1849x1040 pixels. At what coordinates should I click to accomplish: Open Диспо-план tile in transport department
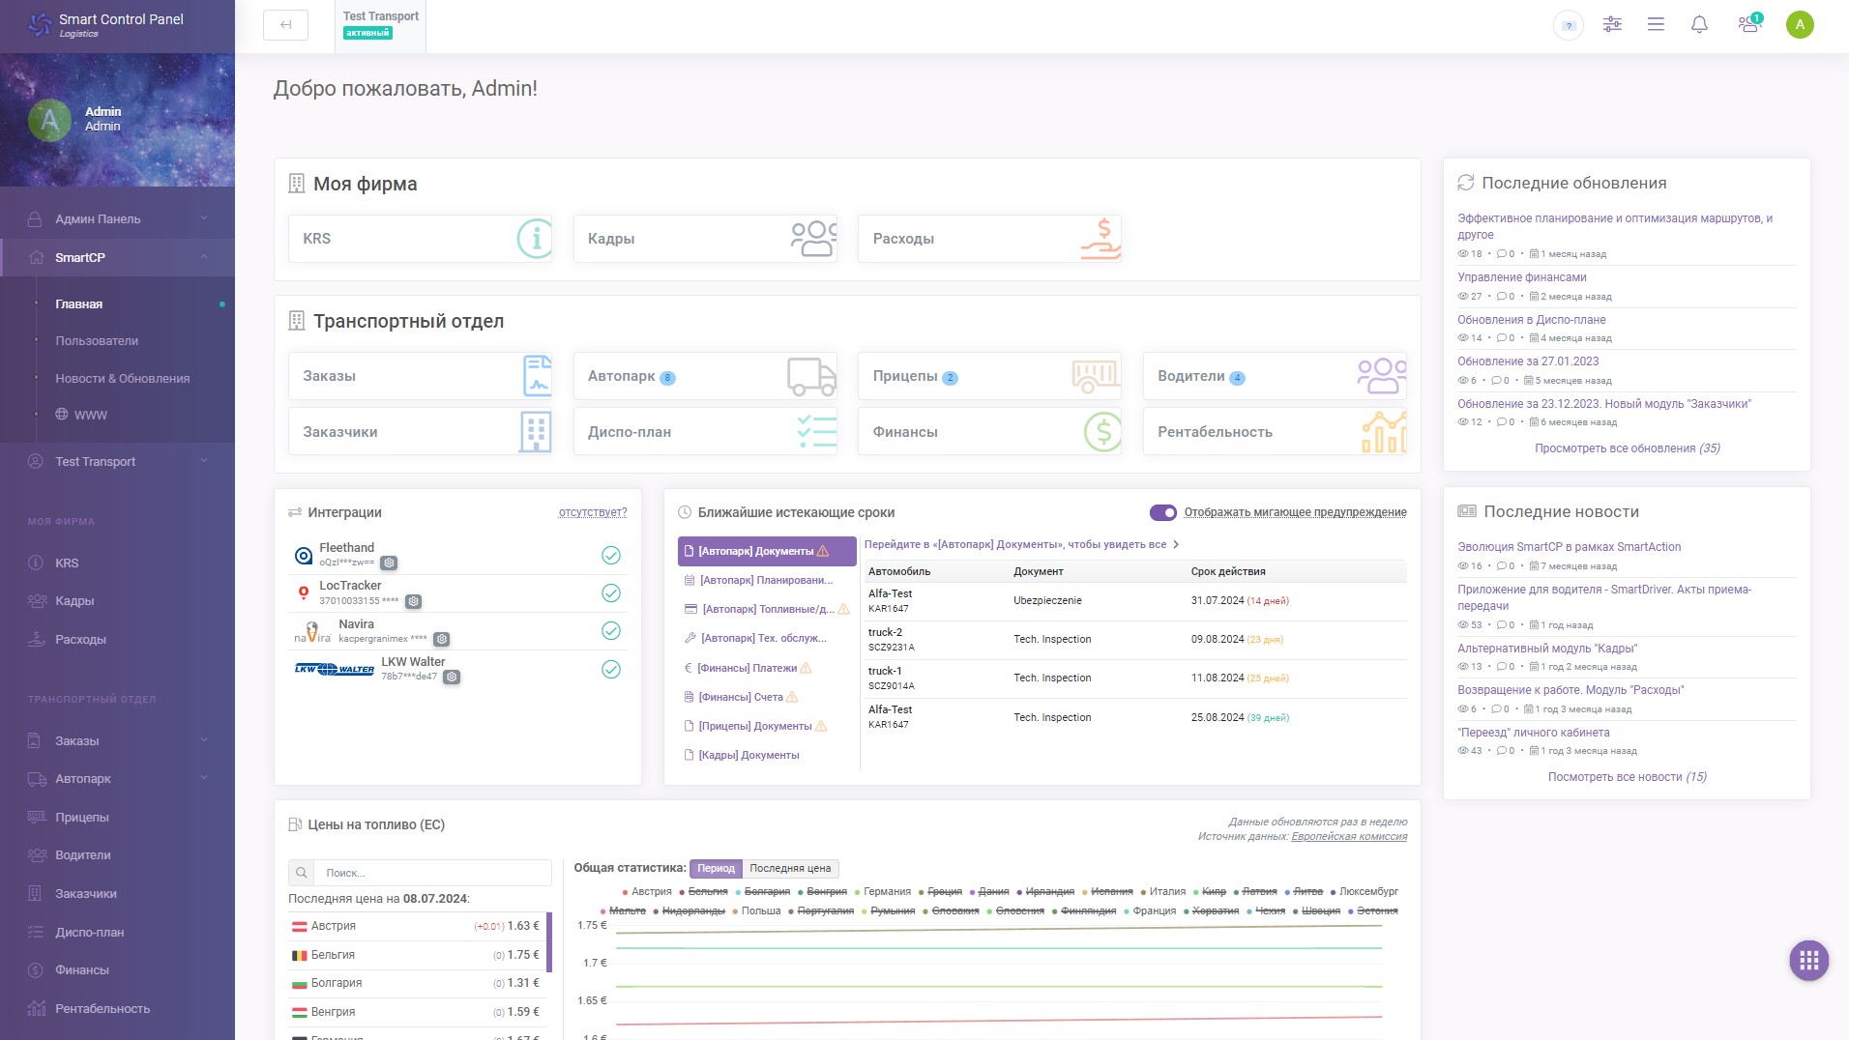pyautogui.click(x=705, y=432)
